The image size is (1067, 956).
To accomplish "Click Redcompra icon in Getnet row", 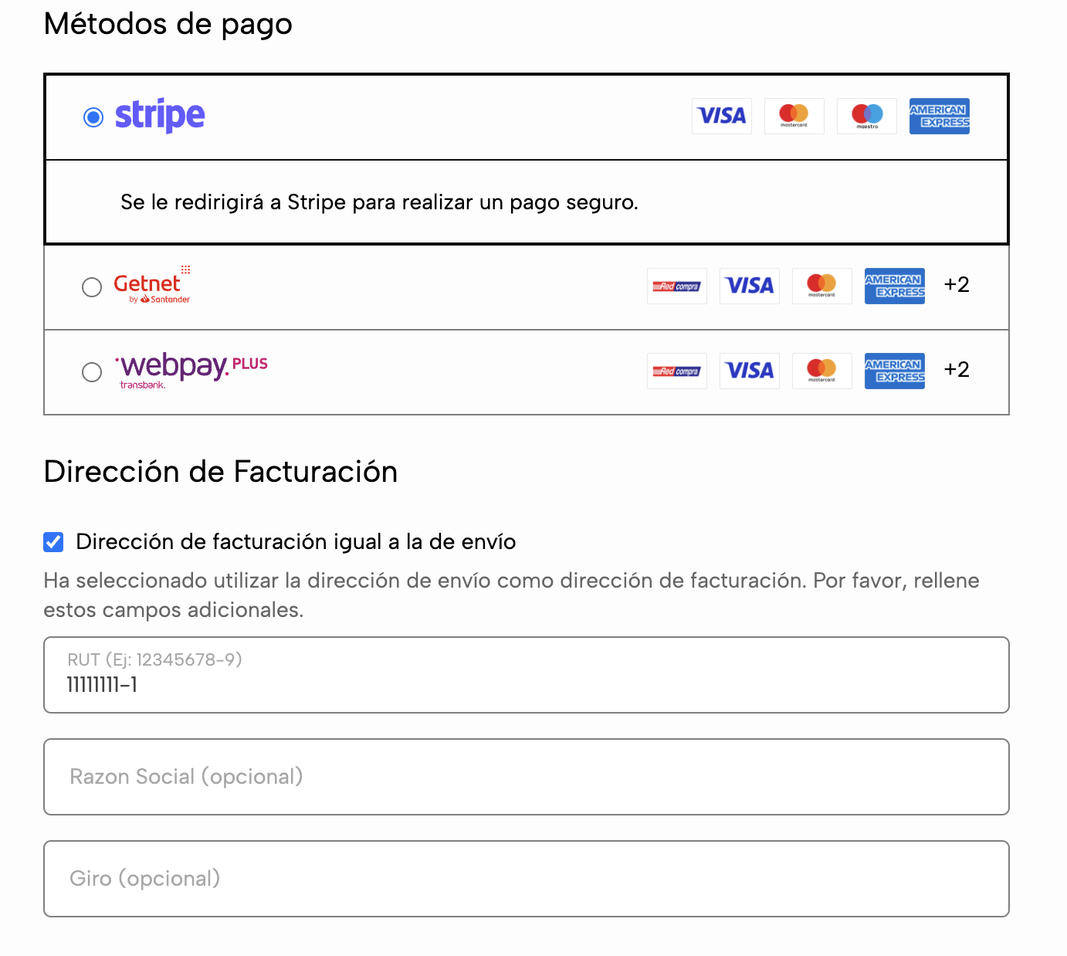I will (677, 286).
